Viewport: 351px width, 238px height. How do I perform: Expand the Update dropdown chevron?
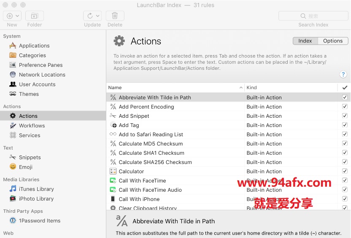coord(97,16)
